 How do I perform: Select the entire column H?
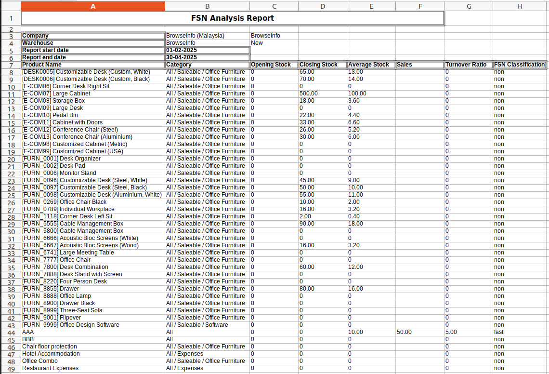coord(519,6)
